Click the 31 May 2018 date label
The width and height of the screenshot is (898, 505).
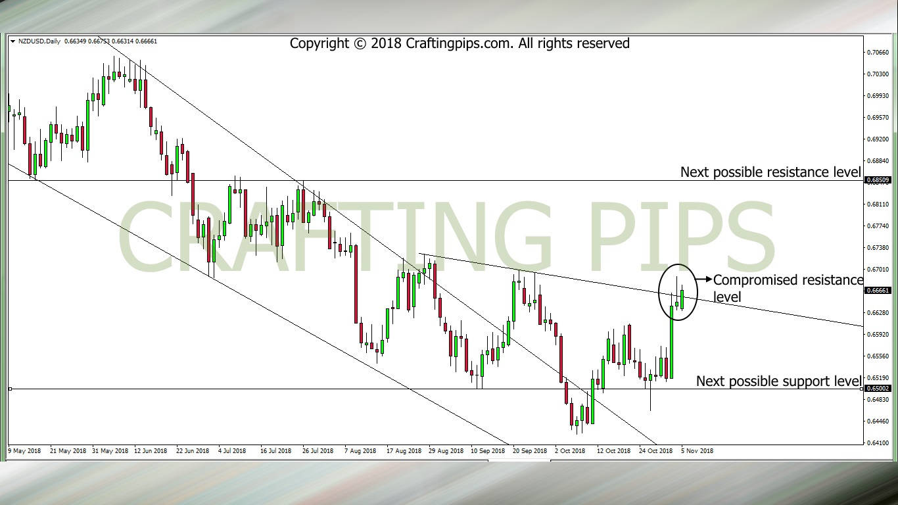(x=110, y=451)
